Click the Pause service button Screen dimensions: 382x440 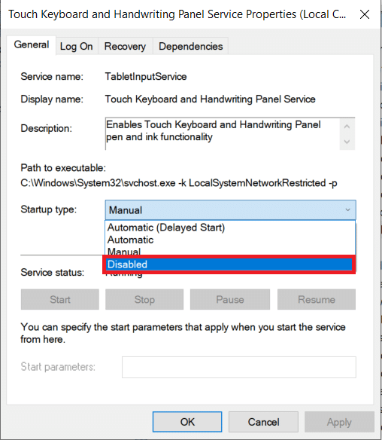230,299
